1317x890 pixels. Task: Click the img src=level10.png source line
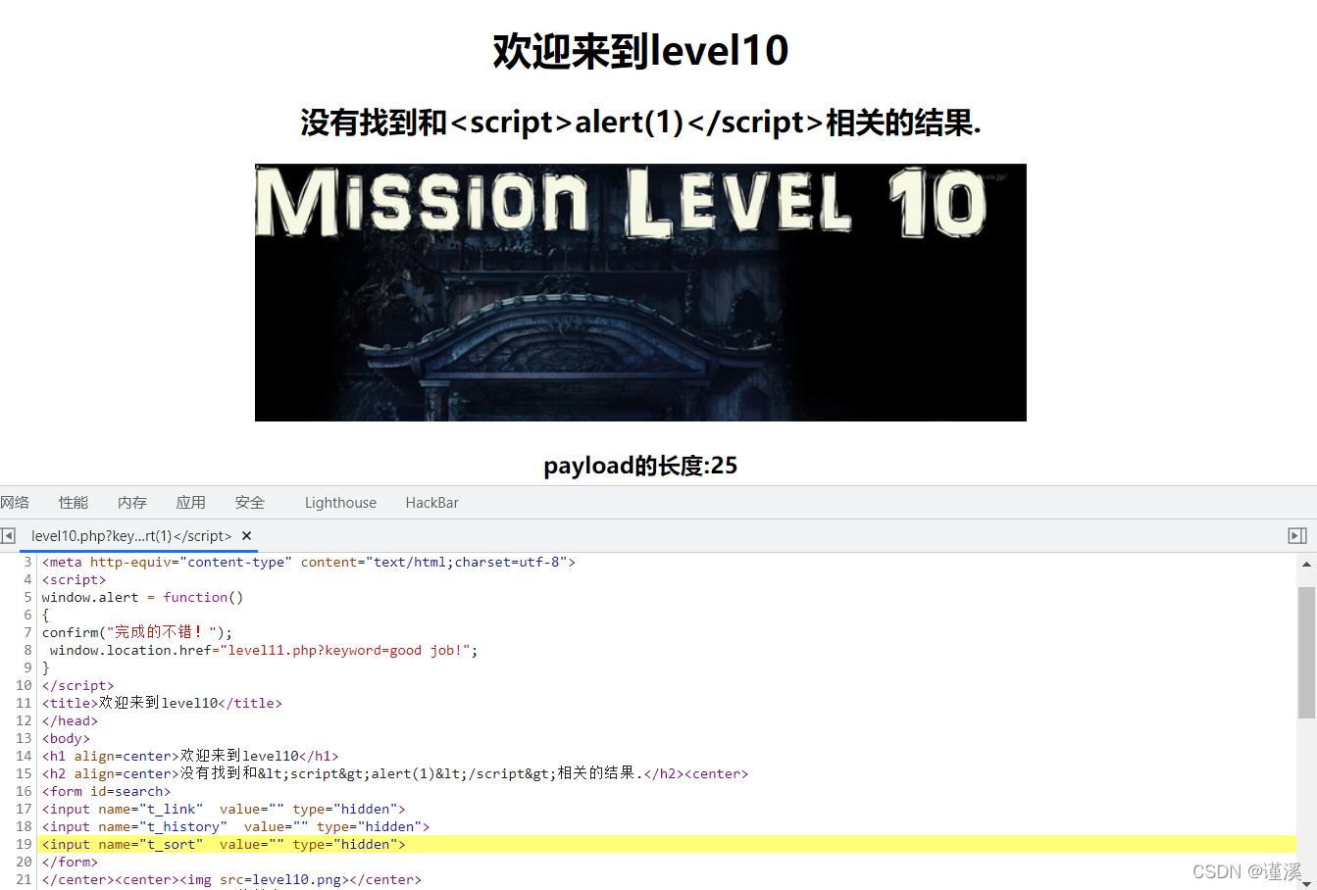point(231,879)
